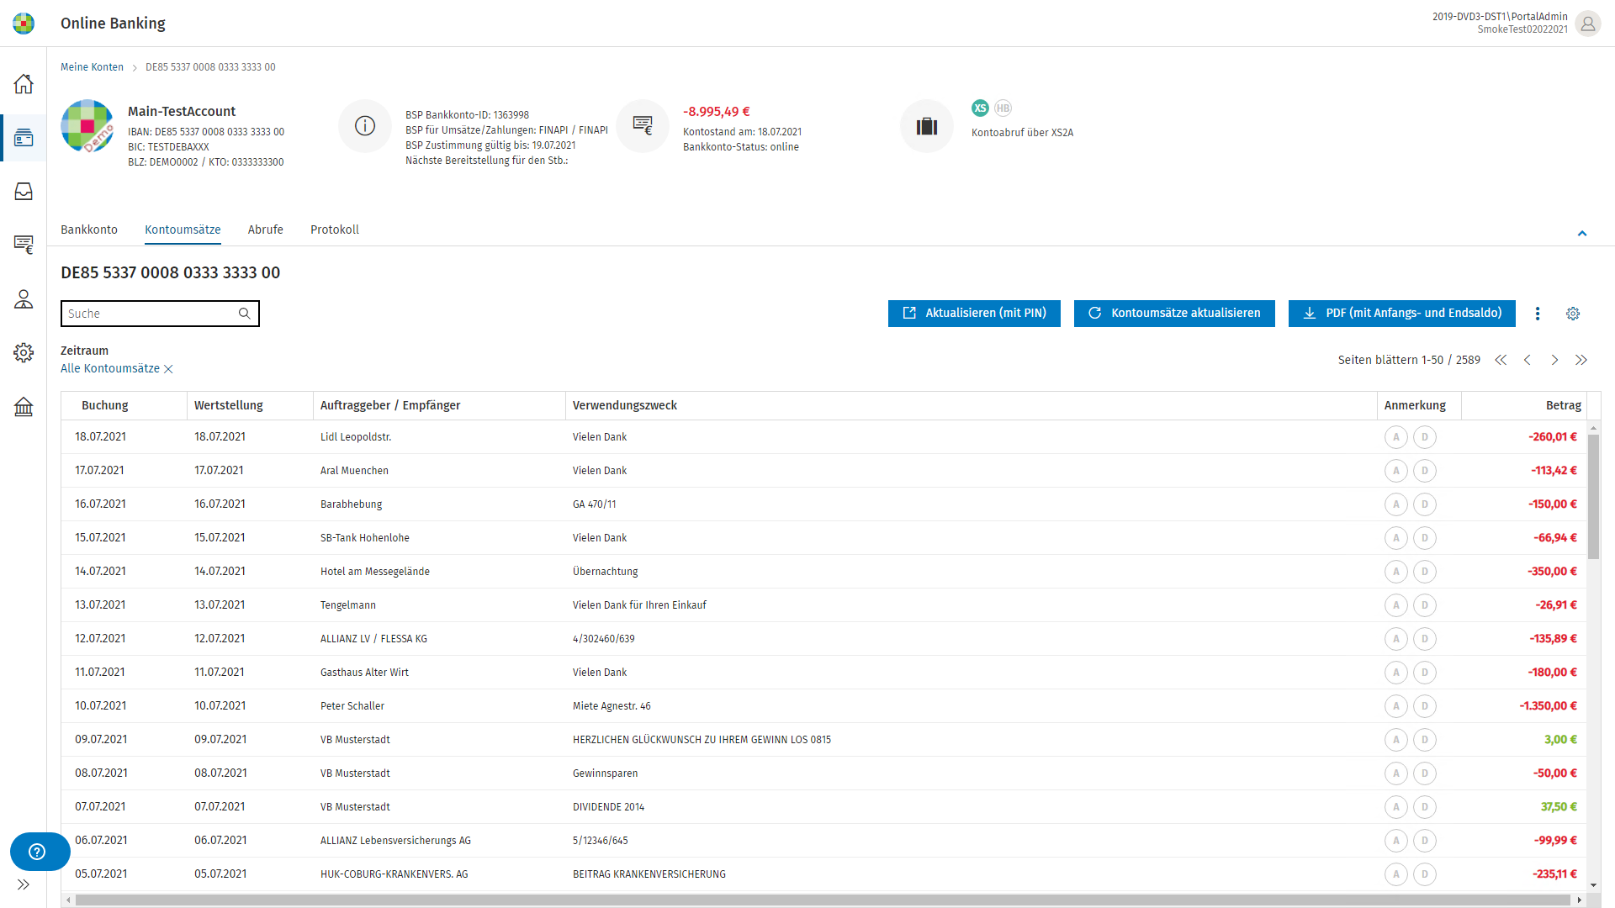The image size is (1615, 908).
Task: Click the info circle icon by BSP details
Action: pos(365,126)
